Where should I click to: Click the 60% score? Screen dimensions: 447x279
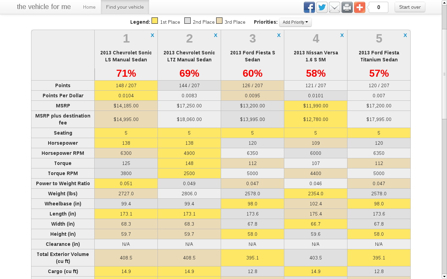click(x=252, y=73)
